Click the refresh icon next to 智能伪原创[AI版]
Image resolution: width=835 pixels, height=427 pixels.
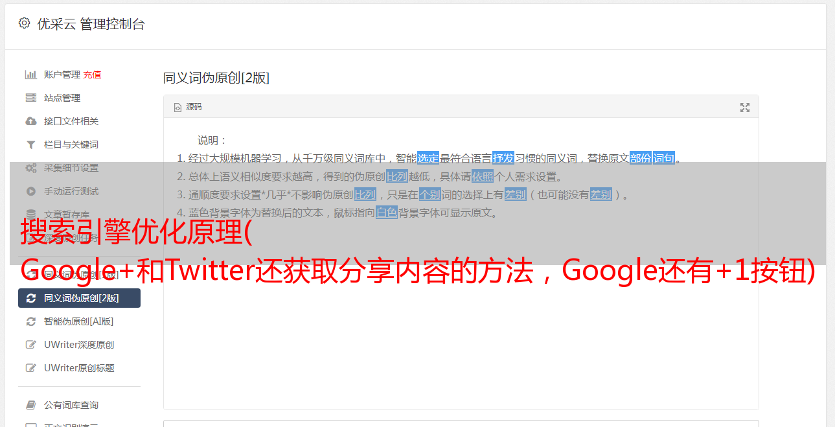click(30, 321)
